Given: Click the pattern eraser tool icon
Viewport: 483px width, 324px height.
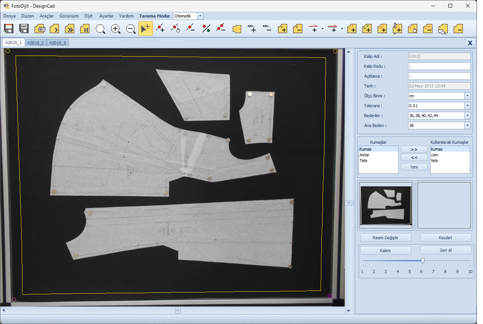Looking at the screenshot, I should (x=442, y=29).
